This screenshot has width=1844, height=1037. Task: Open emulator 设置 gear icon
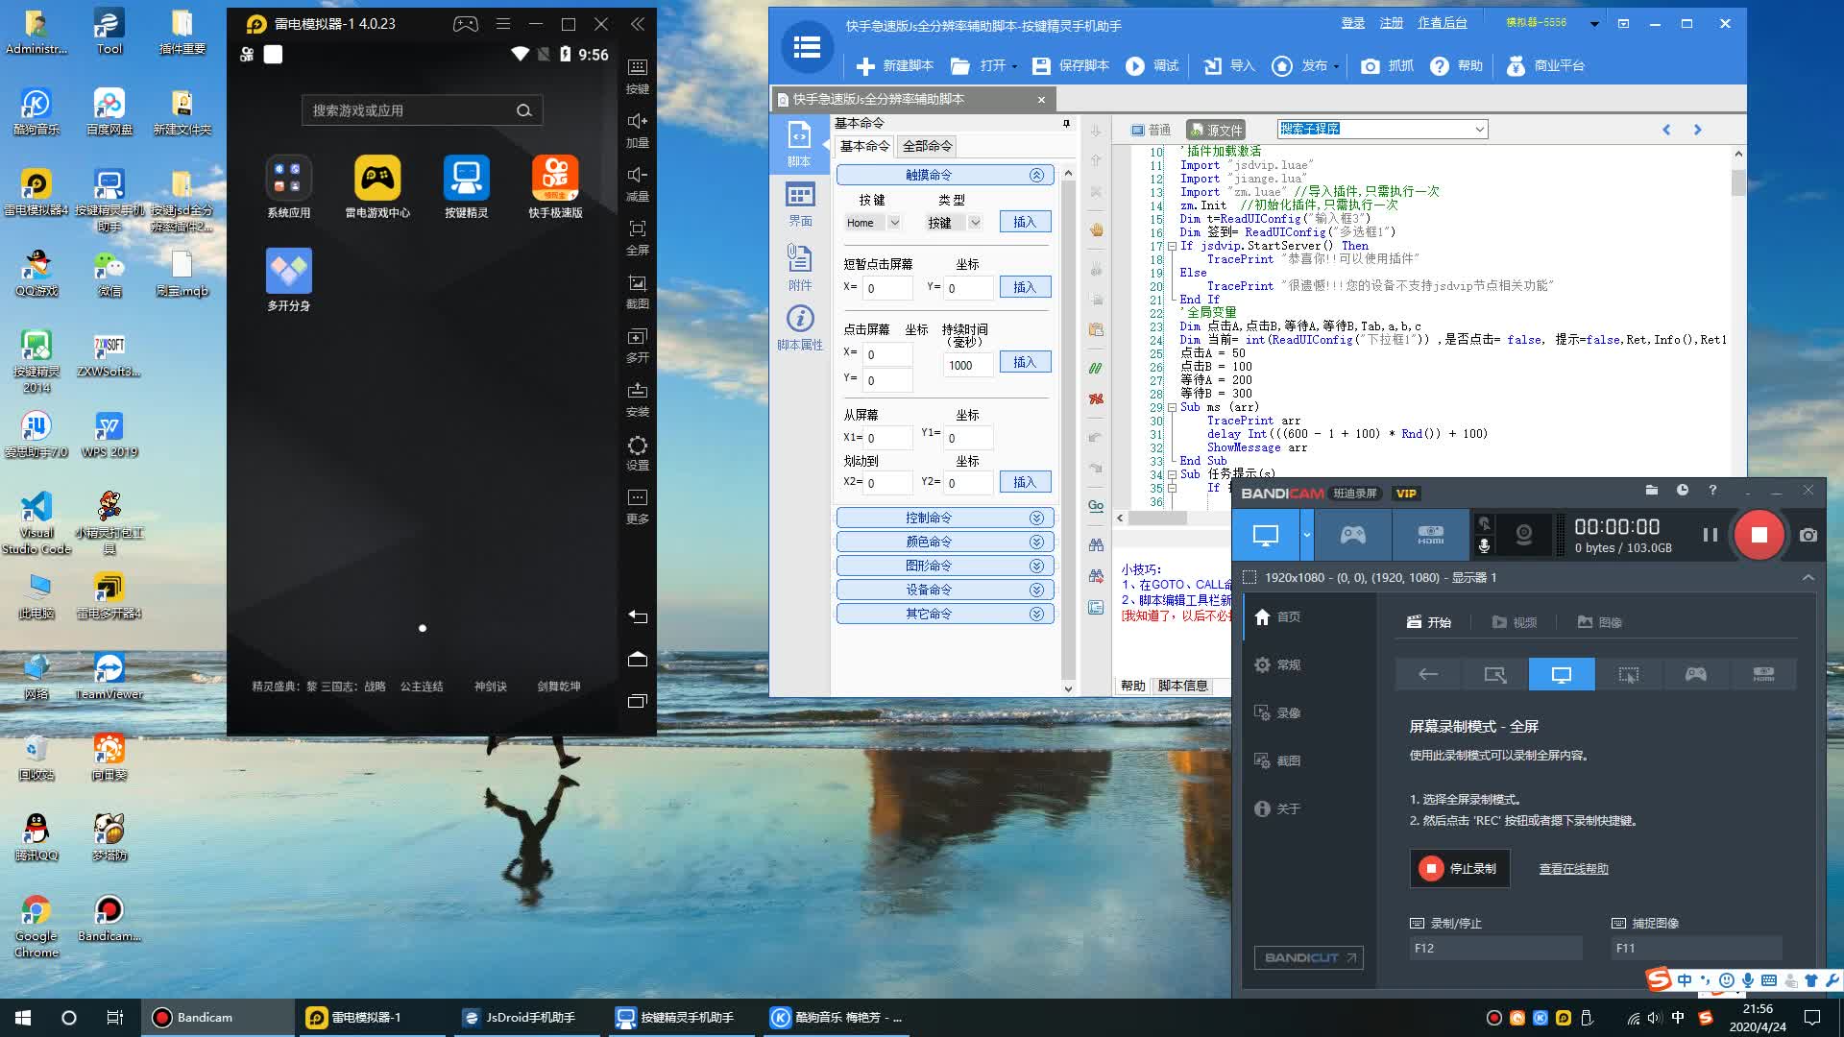click(638, 446)
